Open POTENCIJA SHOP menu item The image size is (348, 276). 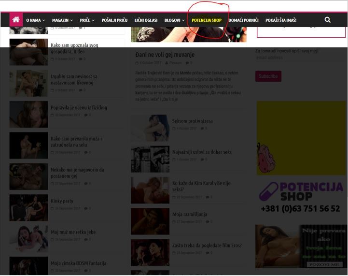pos(207,20)
